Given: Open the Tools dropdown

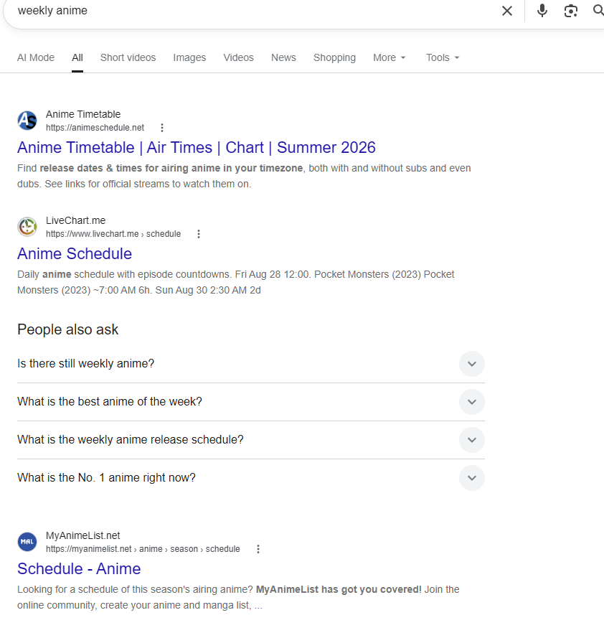Looking at the screenshot, I should (443, 57).
